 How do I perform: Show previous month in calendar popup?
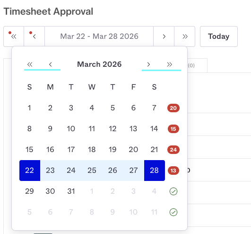click(51, 64)
